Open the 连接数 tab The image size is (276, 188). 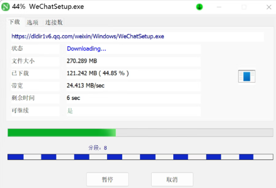click(54, 22)
